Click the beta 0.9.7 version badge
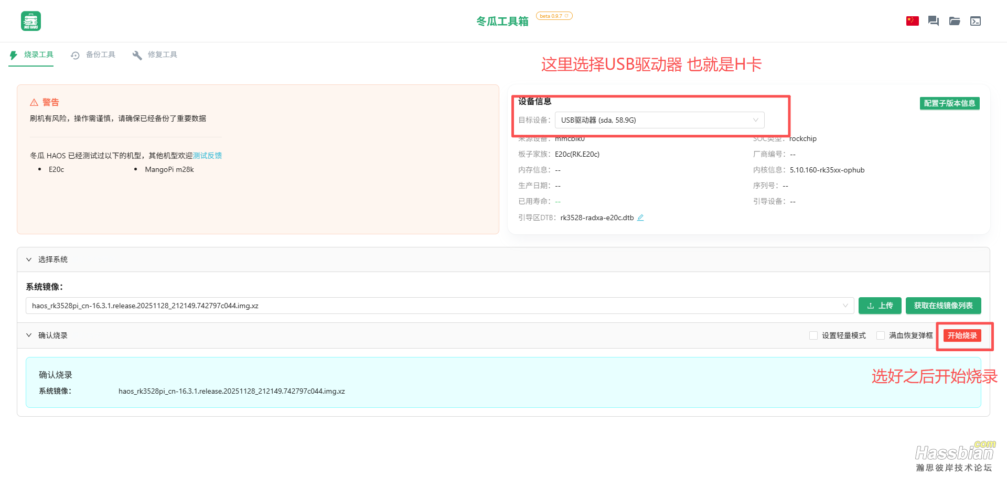 pos(554,16)
